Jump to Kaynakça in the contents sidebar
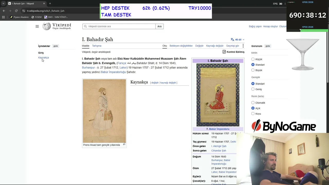 [x=43, y=58]
